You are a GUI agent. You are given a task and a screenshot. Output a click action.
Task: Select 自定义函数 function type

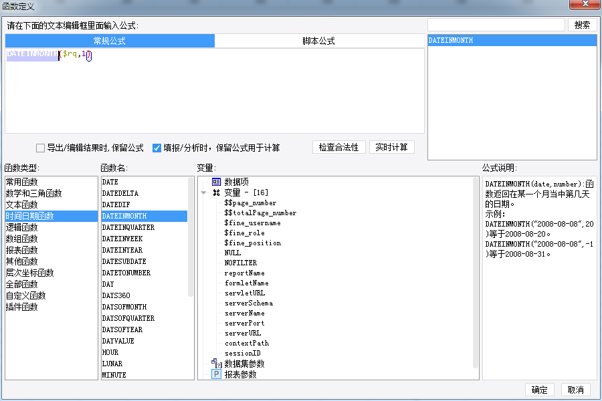[x=52, y=295]
